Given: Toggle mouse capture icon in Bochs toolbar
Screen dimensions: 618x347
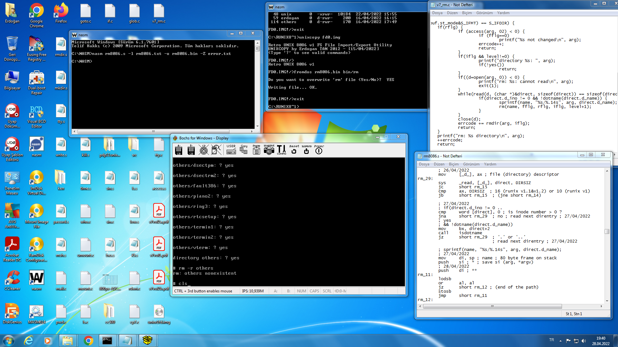Looking at the screenshot, I should (x=216, y=150).
